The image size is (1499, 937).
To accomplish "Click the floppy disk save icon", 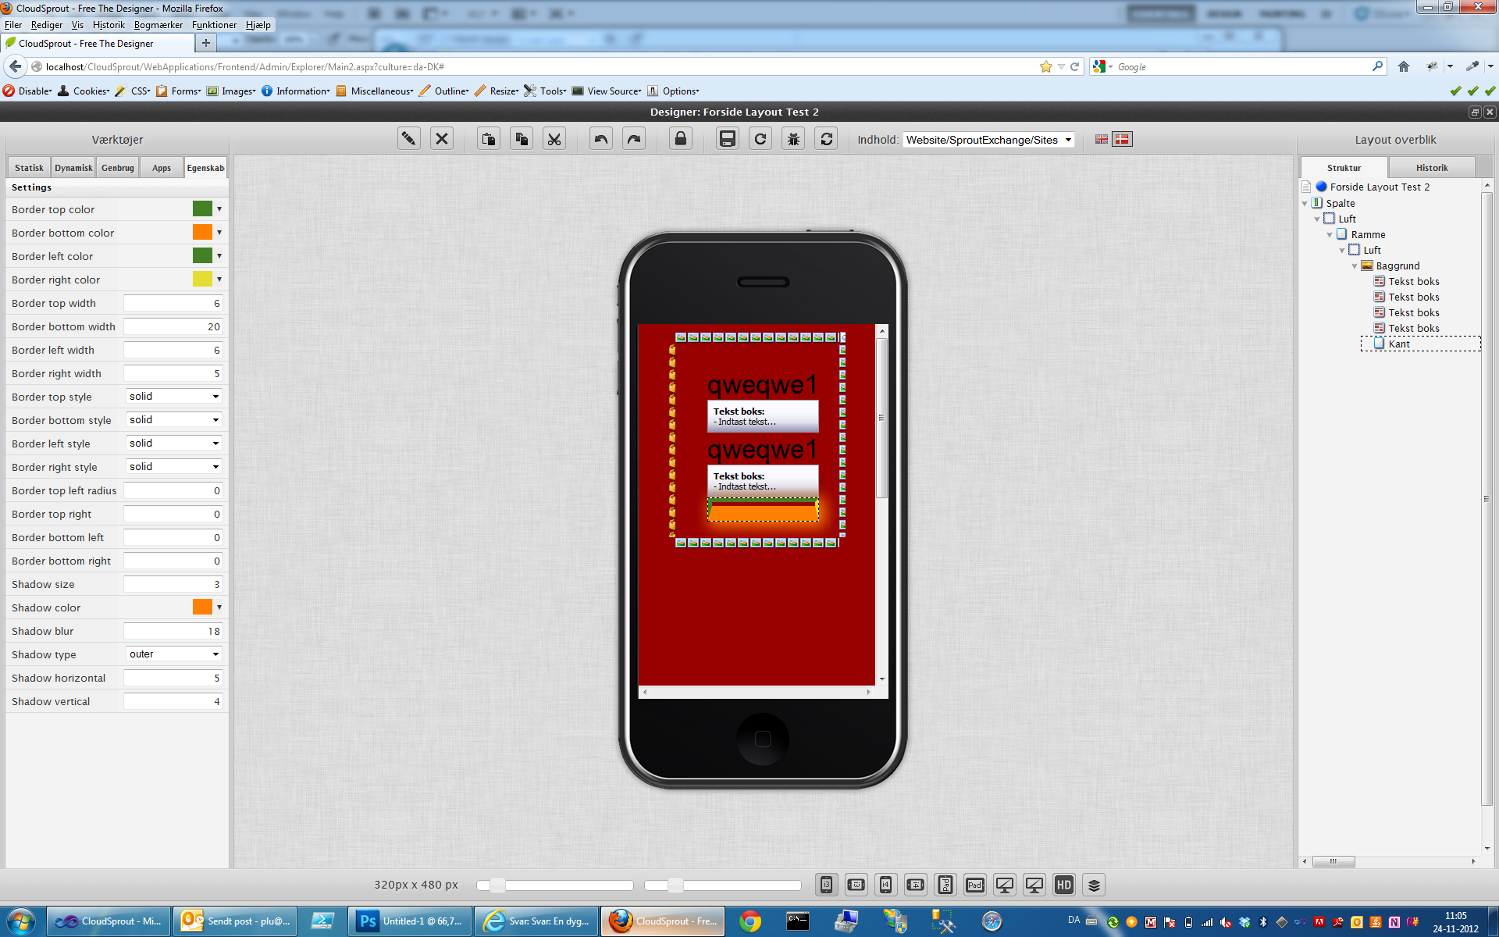I will 727,139.
